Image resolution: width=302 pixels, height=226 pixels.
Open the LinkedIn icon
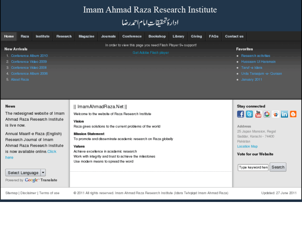[284, 114]
